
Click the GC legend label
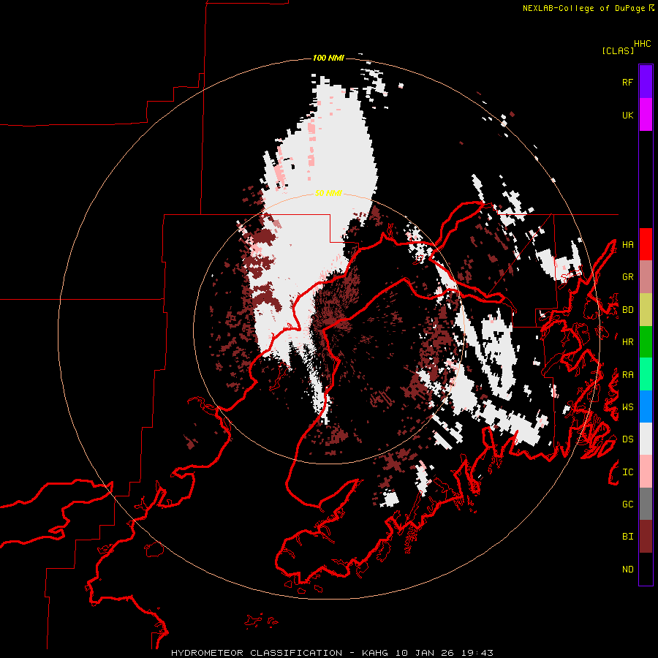(x=627, y=504)
